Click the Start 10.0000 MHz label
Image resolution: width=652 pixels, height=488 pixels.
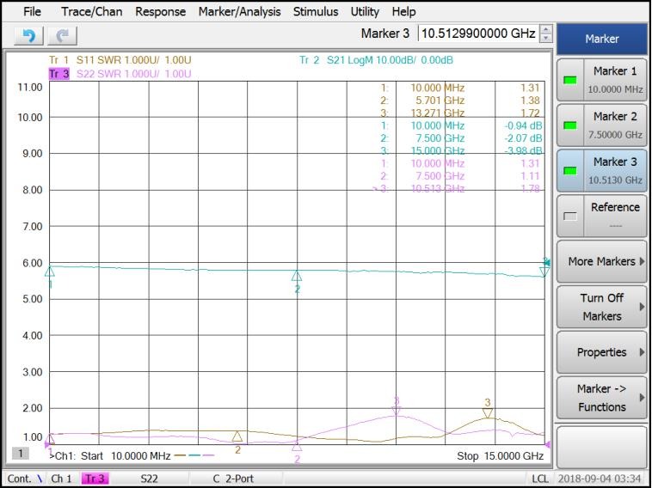126,456
